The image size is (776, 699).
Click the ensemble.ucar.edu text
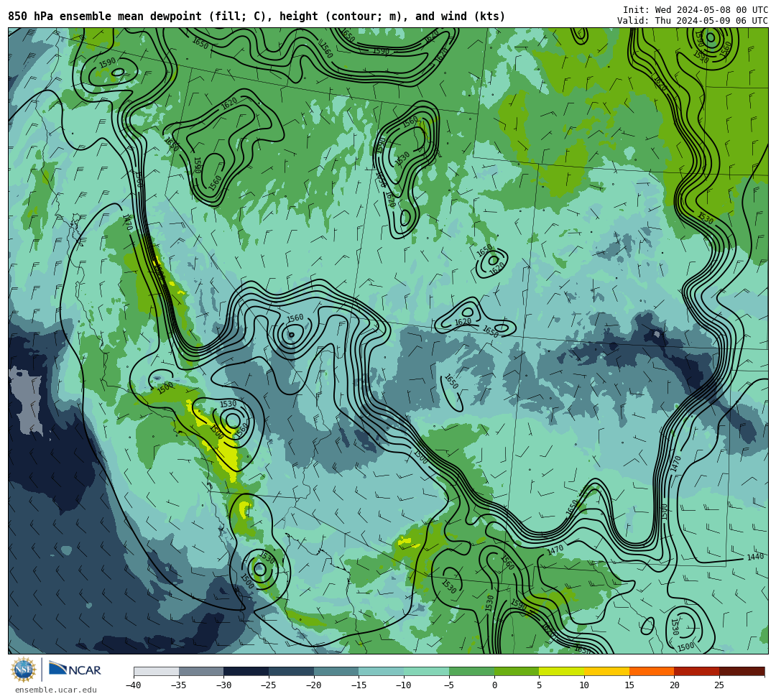pyautogui.click(x=56, y=690)
